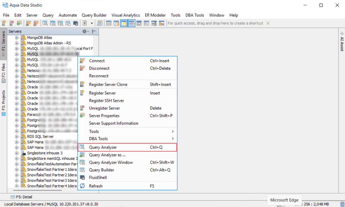The image size is (345, 207).
Task: Select Server Support Information entry
Action: click(127, 123)
